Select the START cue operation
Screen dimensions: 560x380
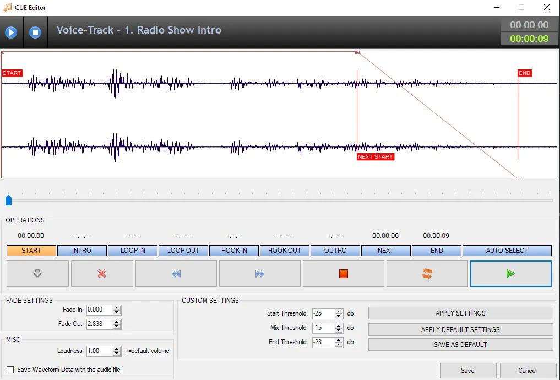[x=31, y=251]
